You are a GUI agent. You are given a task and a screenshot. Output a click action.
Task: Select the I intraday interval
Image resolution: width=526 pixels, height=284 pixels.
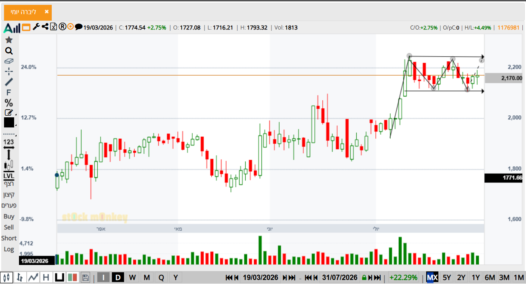click(103, 278)
